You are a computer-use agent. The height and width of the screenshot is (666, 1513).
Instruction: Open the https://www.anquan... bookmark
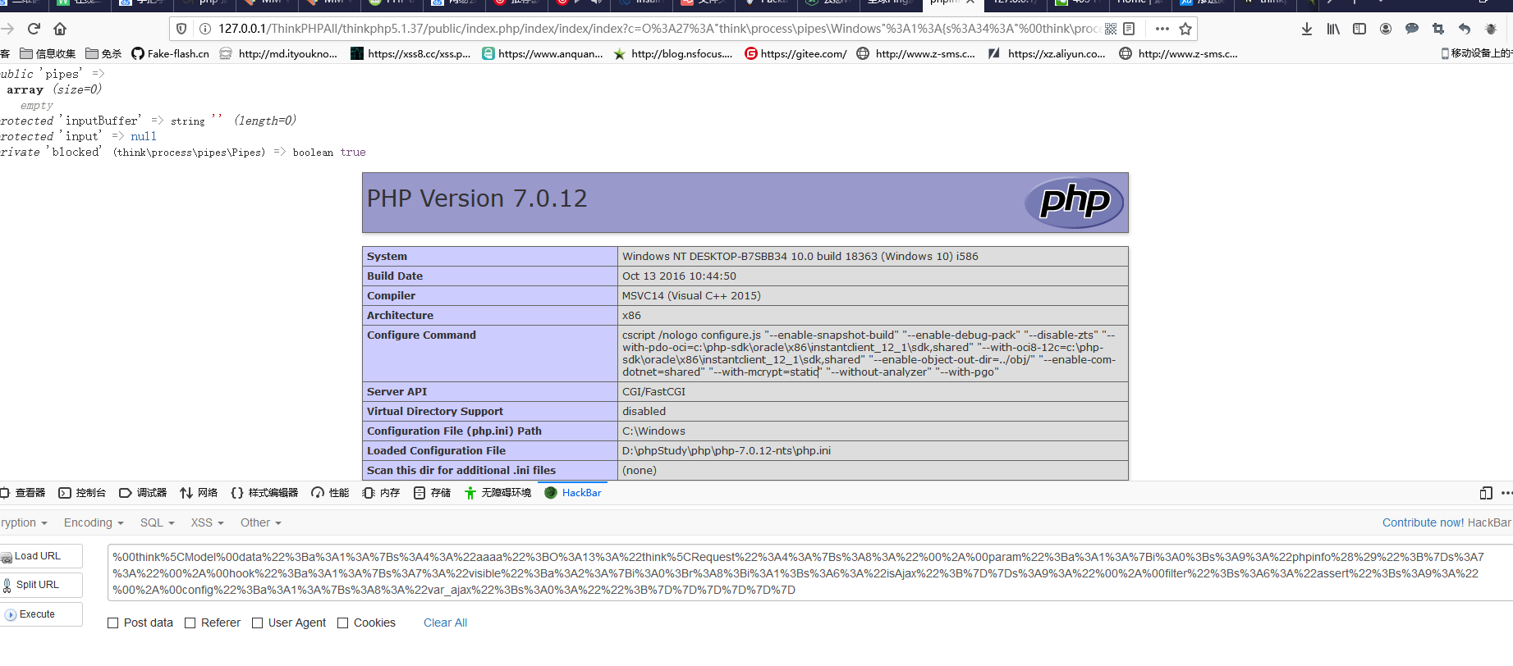pyautogui.click(x=542, y=53)
